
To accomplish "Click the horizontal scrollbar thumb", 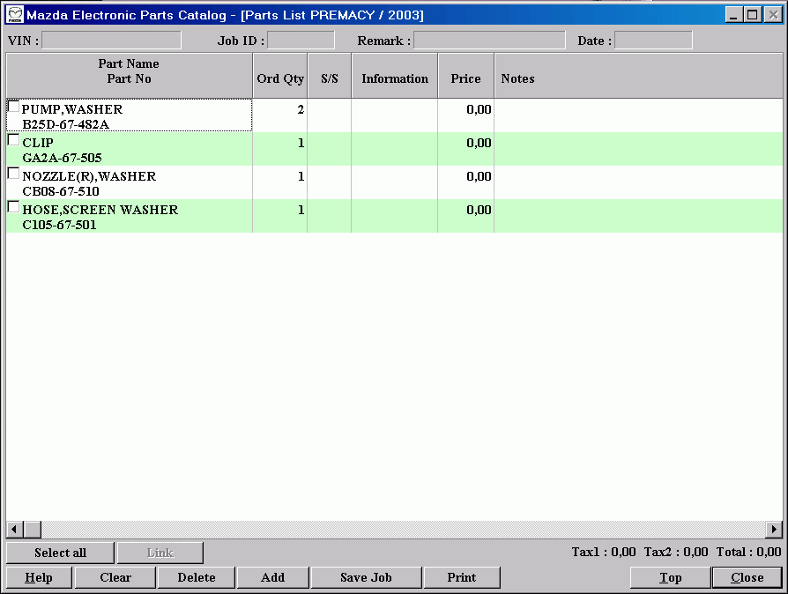I will 33,529.
